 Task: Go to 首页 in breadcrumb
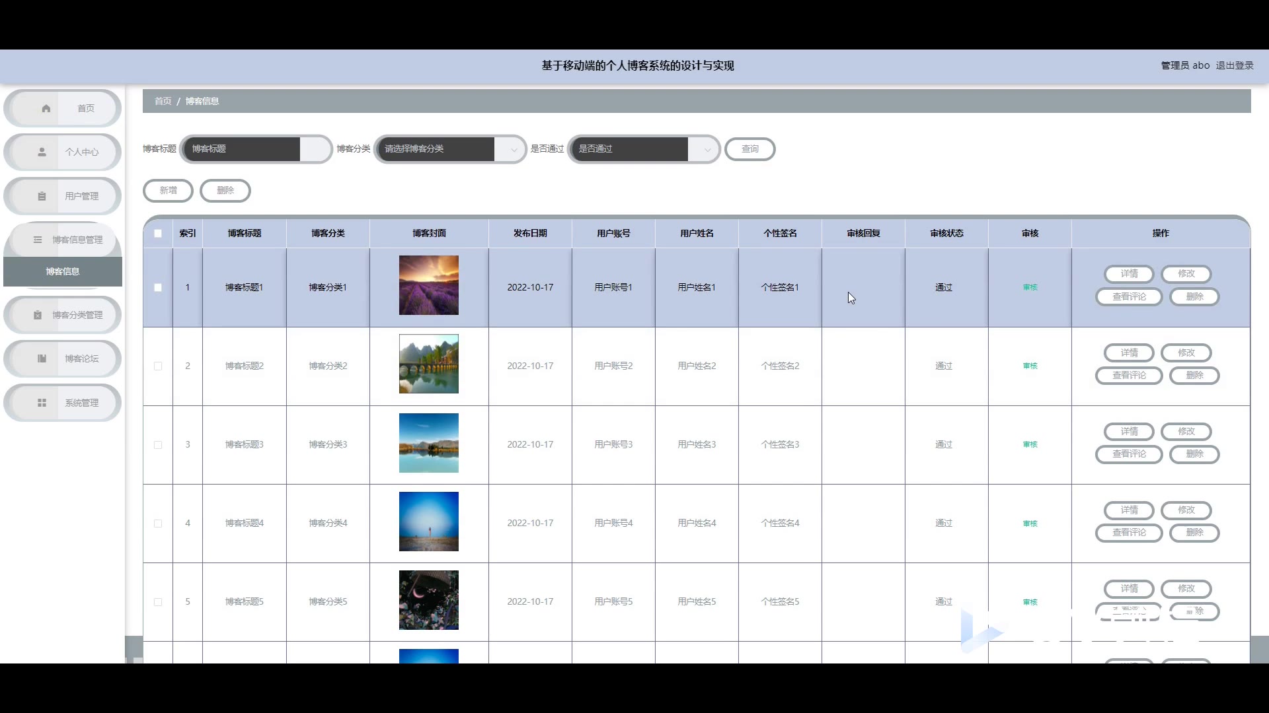pyautogui.click(x=163, y=101)
